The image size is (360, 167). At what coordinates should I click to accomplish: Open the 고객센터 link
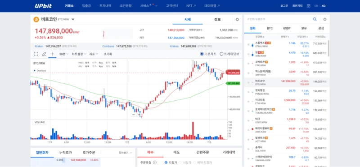coord(172,6)
